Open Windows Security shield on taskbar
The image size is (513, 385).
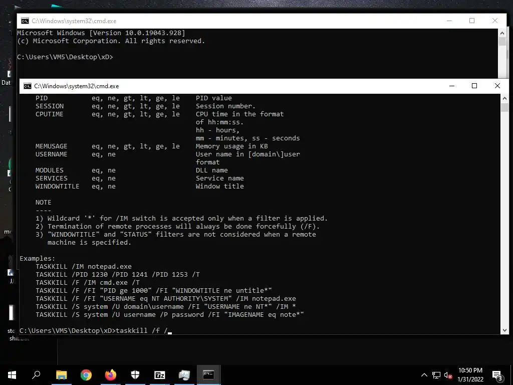(x=135, y=375)
